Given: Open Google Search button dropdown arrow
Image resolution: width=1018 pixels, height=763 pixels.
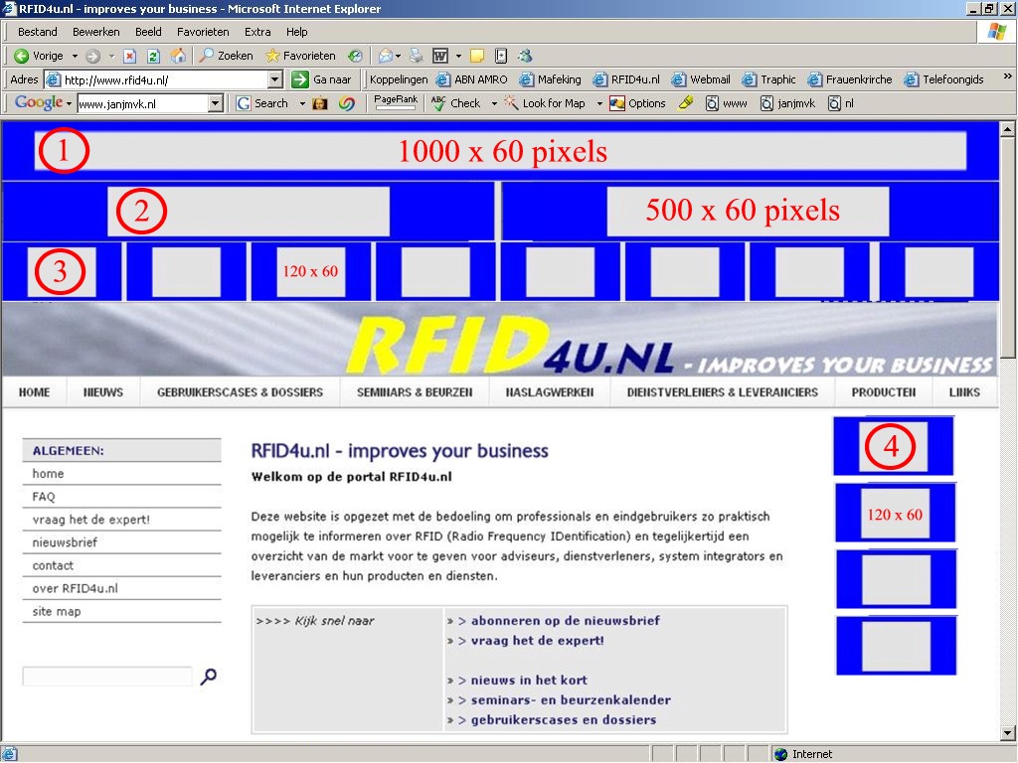Looking at the screenshot, I should pyautogui.click(x=302, y=103).
